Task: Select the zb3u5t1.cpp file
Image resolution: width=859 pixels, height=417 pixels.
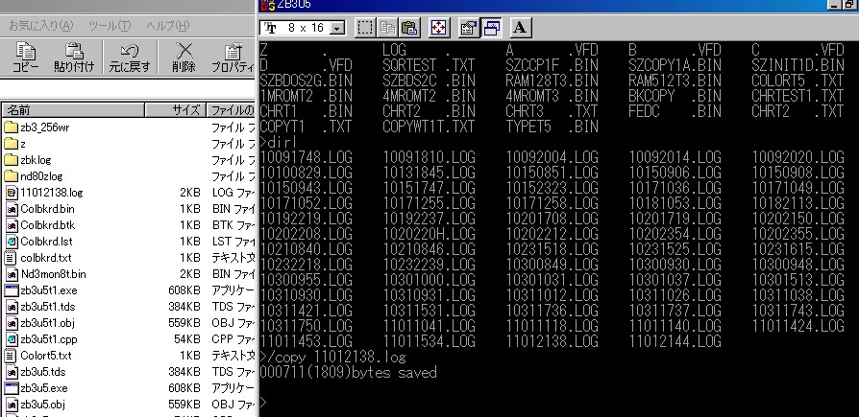Action: click(x=40, y=339)
